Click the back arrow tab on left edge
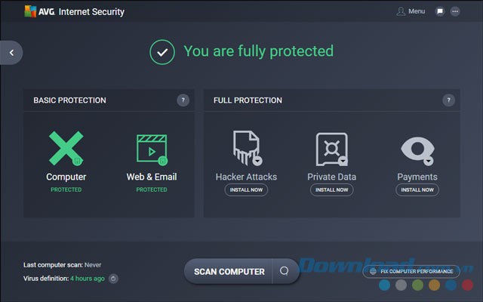 pos(11,53)
